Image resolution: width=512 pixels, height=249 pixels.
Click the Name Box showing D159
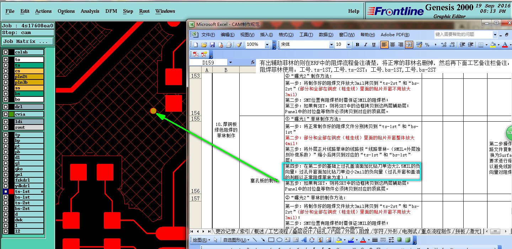[x=209, y=62]
